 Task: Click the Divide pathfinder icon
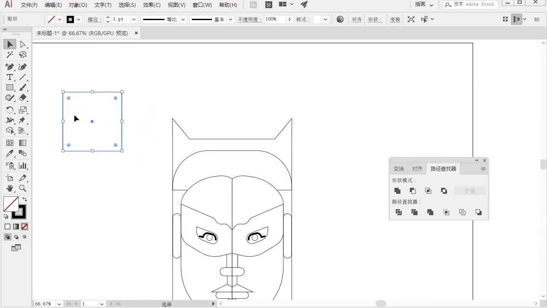coord(399,212)
